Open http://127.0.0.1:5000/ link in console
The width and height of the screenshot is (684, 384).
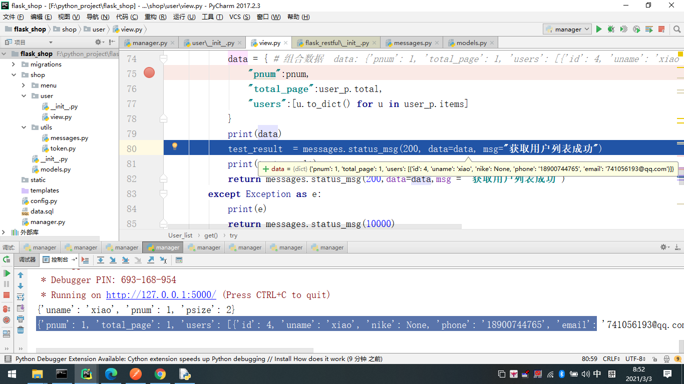pyautogui.click(x=161, y=295)
